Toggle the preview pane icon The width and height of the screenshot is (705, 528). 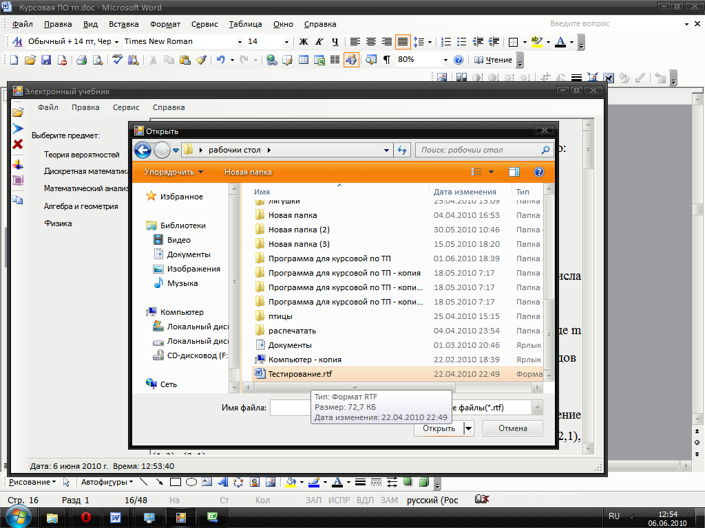(x=514, y=172)
